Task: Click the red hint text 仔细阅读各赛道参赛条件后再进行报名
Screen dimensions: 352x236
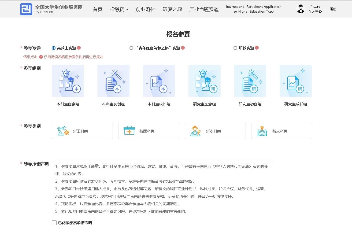Action: [x=74, y=57]
